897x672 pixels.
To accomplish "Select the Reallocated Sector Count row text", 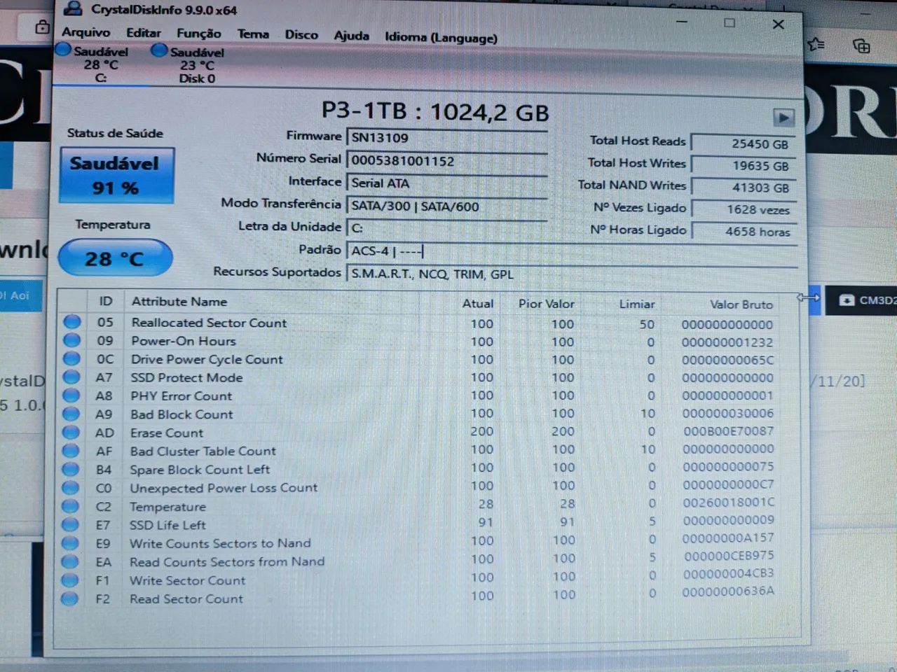I will pos(209,323).
